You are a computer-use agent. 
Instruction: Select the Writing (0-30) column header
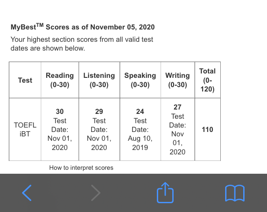[x=178, y=80]
